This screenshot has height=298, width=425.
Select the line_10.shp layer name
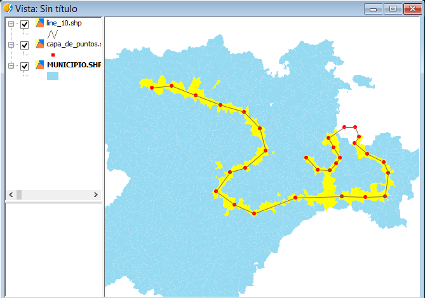pyautogui.click(x=64, y=24)
